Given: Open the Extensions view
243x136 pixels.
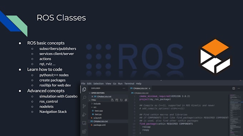Looking at the screenshot, I should 84,131.
